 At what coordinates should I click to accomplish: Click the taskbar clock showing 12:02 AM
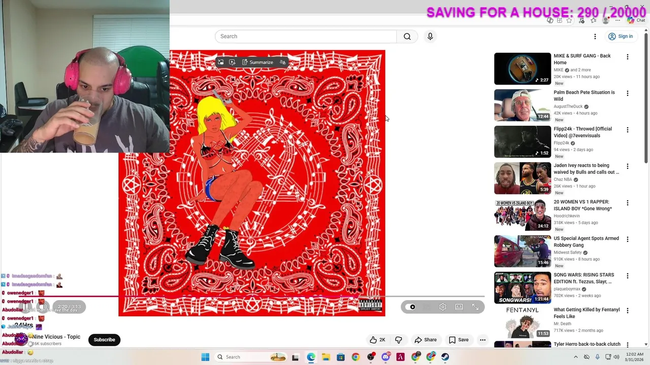click(x=635, y=357)
